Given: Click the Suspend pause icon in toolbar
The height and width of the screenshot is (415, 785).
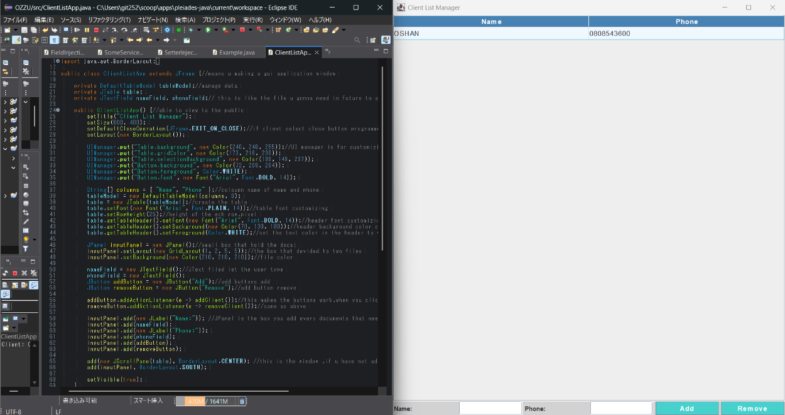Looking at the screenshot, I should 86,29.
